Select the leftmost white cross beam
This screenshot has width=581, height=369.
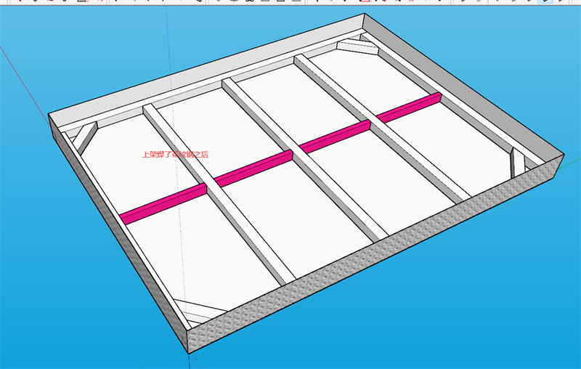click(218, 196)
